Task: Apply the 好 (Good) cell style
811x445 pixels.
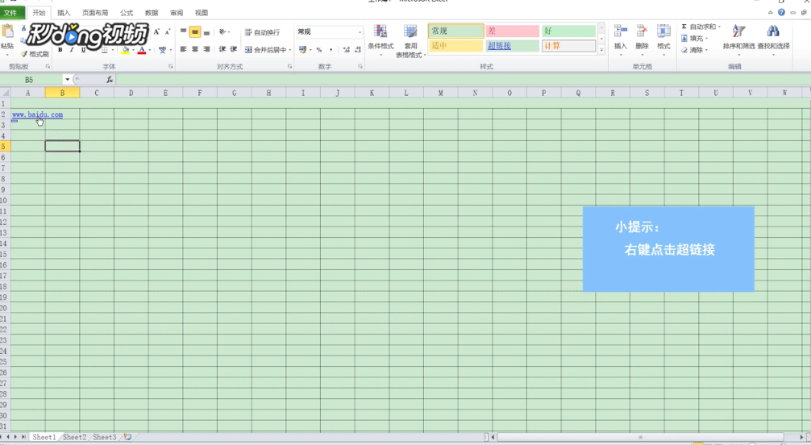Action: [568, 31]
